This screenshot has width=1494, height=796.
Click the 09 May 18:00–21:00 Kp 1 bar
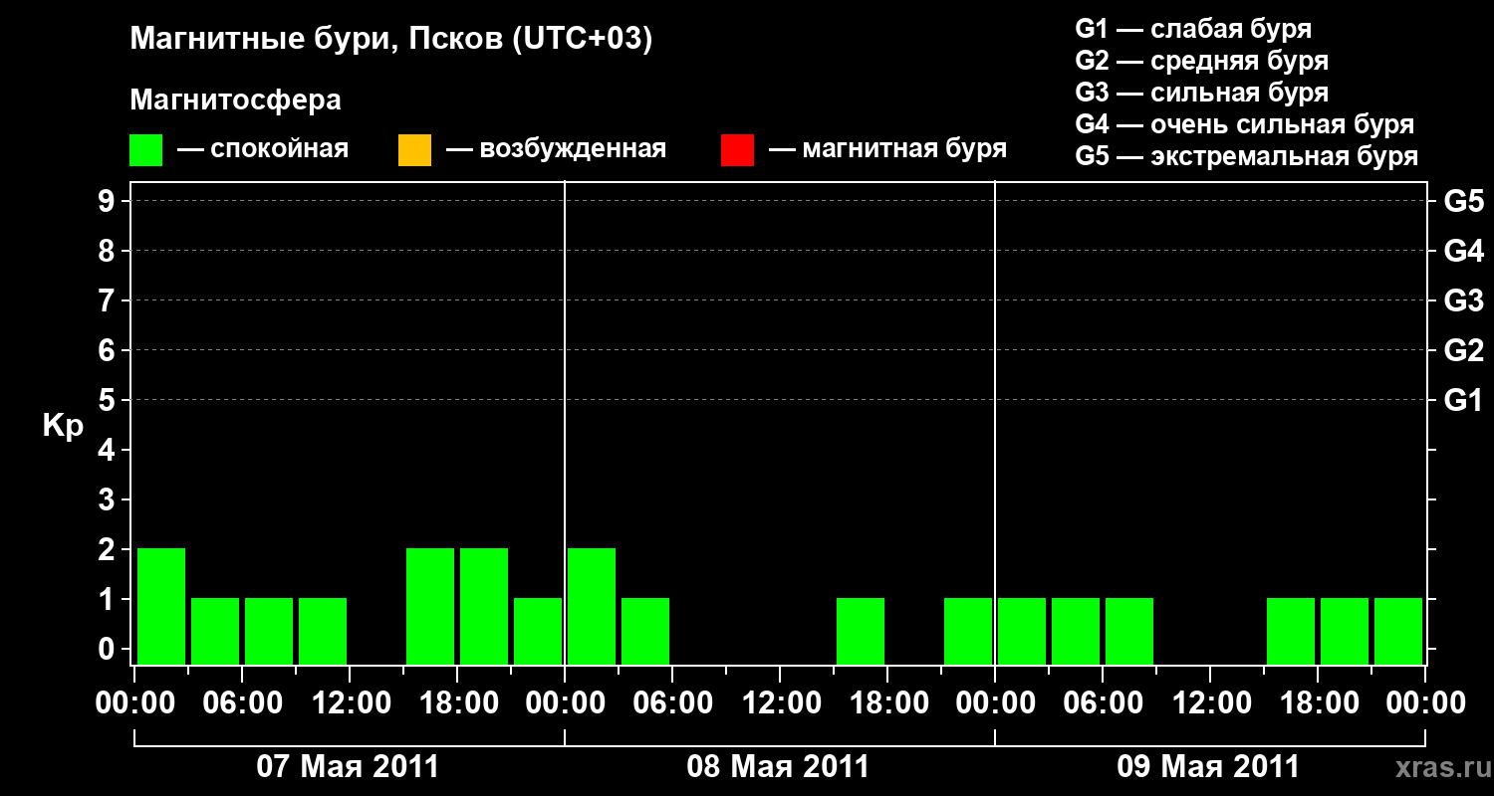pos(1345,631)
